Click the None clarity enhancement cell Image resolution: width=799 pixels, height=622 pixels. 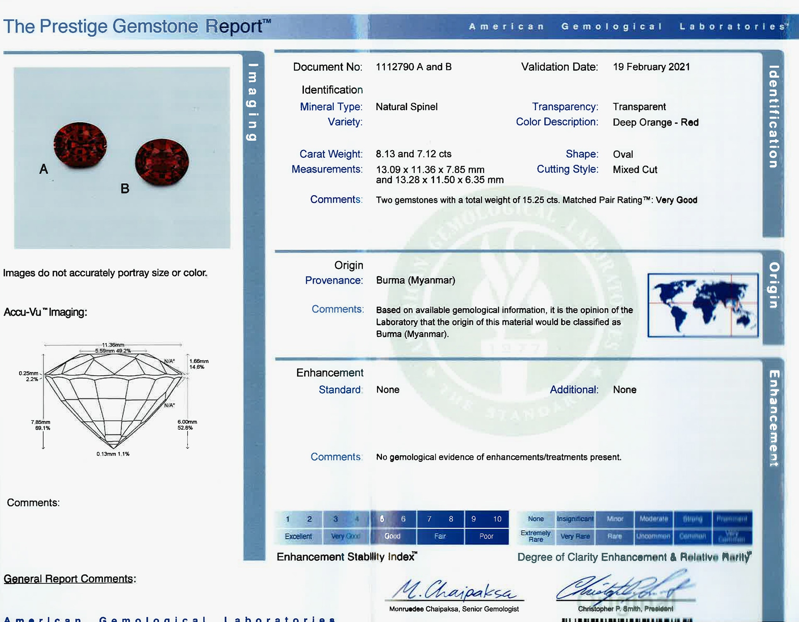pos(535,519)
